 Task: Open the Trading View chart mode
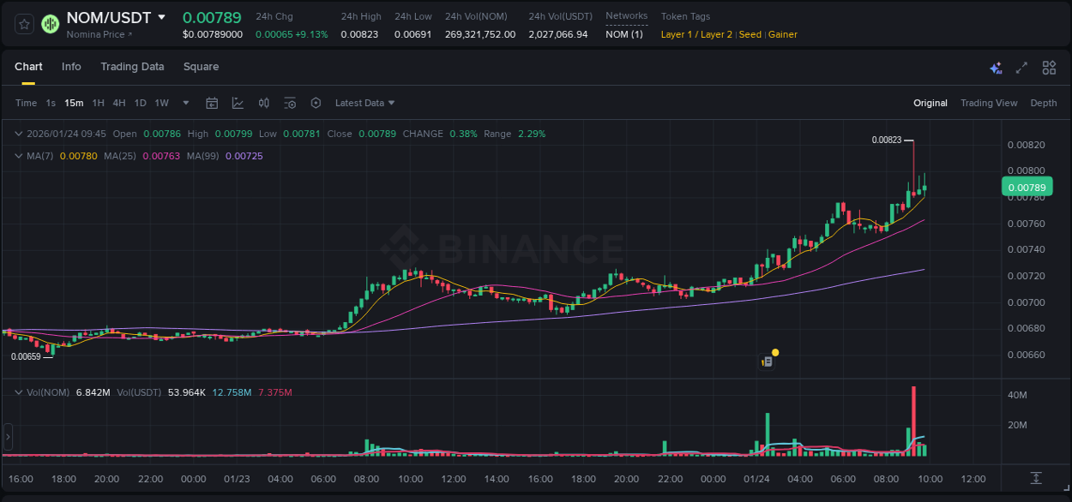(989, 103)
